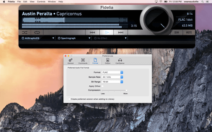Image resolution: width=212 pixels, height=132 pixels.
Task: Click the menu bar clock Fri 12:58 PM
Action: point(175,2)
